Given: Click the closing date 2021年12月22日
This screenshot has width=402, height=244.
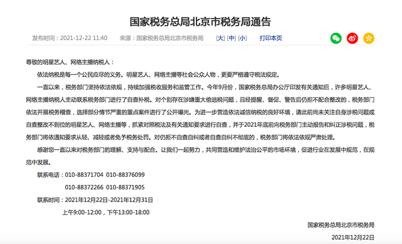Looking at the screenshot, I should (353, 238).
